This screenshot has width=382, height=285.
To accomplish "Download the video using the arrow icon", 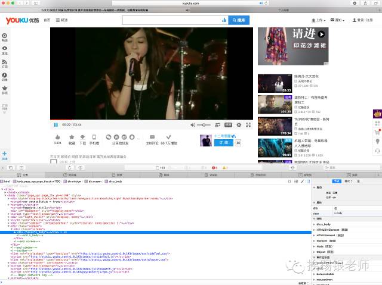I will point(82,137).
